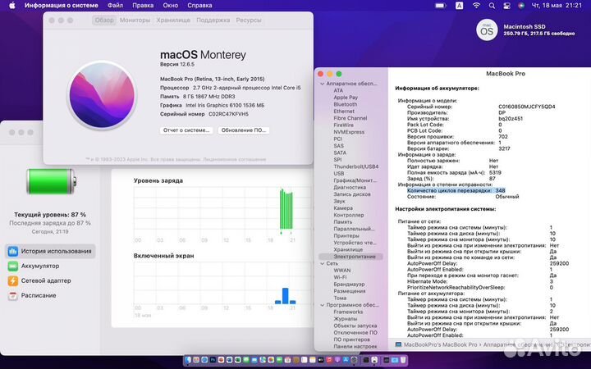Select ATA in the hardware tree
The width and height of the screenshot is (591, 369).
[x=338, y=90]
